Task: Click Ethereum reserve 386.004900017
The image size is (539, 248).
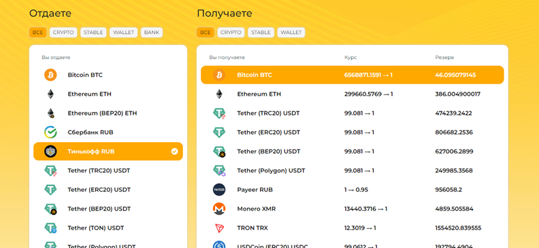Action: (457, 94)
